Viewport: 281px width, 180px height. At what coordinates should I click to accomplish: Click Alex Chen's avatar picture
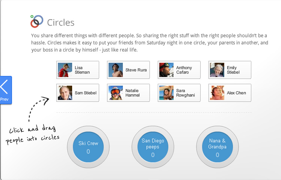tap(217, 93)
